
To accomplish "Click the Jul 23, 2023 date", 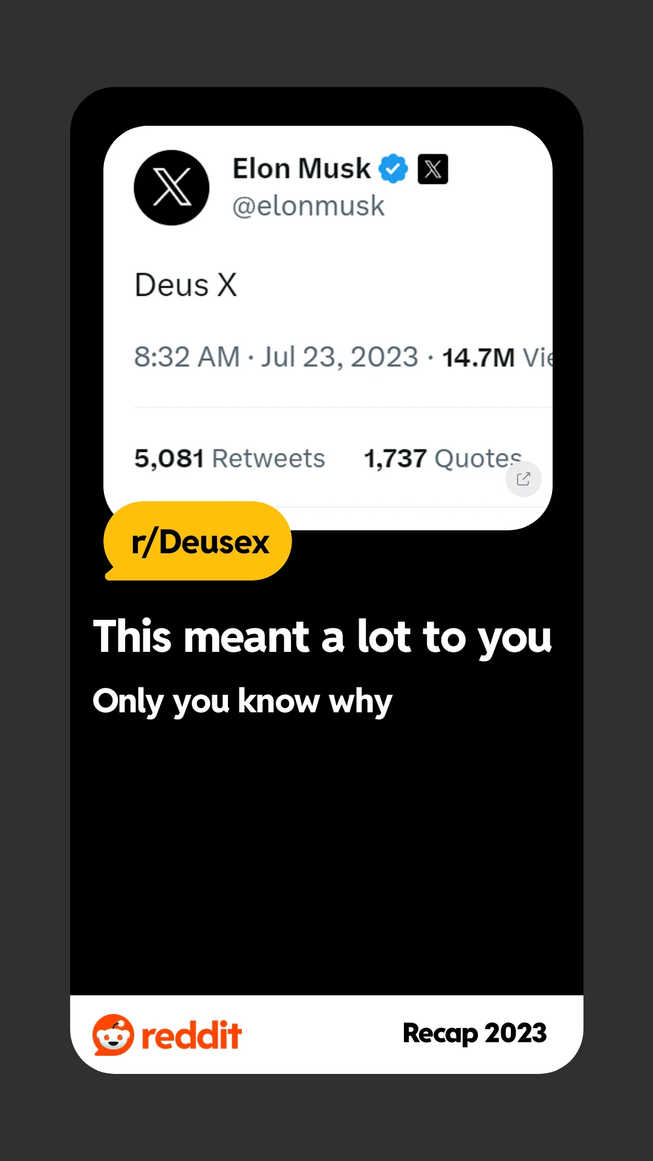I will point(340,357).
